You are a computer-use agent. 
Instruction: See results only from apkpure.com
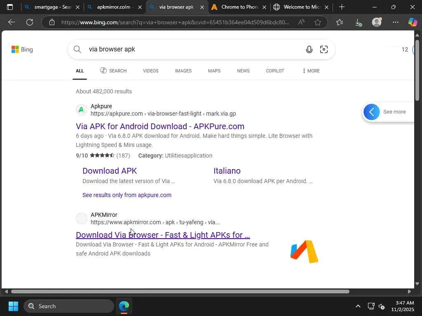(127, 195)
